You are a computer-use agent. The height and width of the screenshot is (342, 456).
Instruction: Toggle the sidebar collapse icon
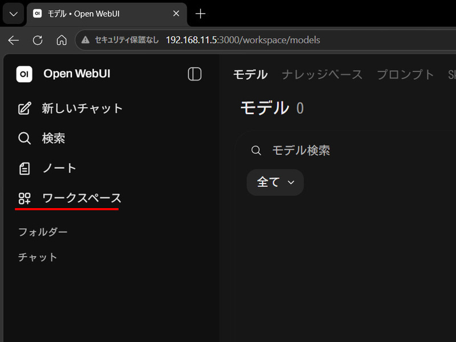pos(194,74)
